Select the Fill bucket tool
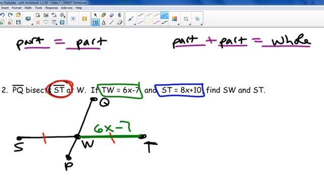The width and height of the screenshot is (324, 182). coord(119,15)
